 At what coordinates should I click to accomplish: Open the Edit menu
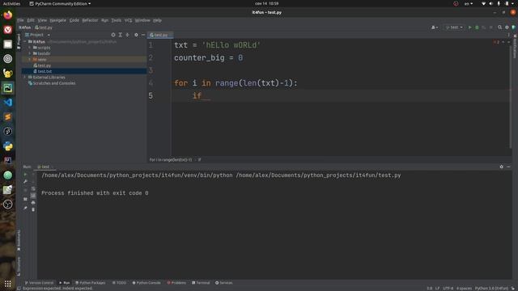31,20
